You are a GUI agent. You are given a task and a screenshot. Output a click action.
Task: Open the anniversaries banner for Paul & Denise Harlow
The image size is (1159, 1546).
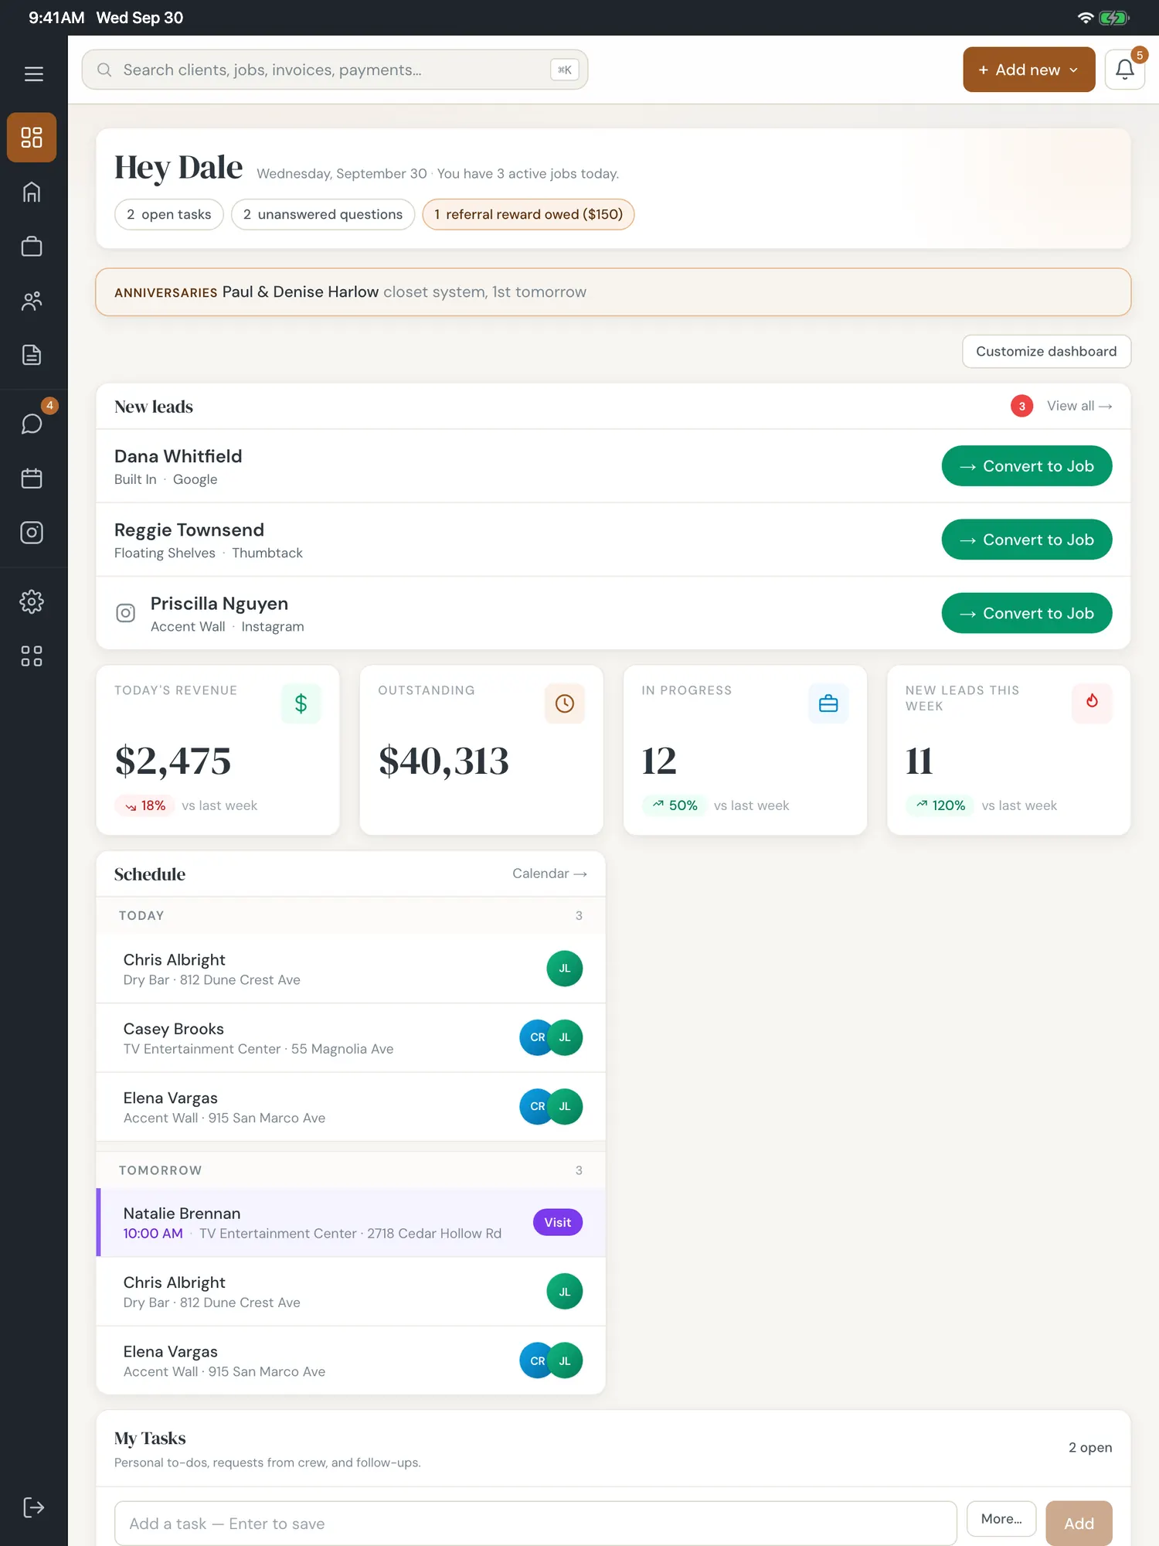[613, 292]
